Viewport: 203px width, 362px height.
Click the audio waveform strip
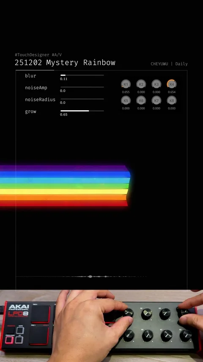(81, 276)
